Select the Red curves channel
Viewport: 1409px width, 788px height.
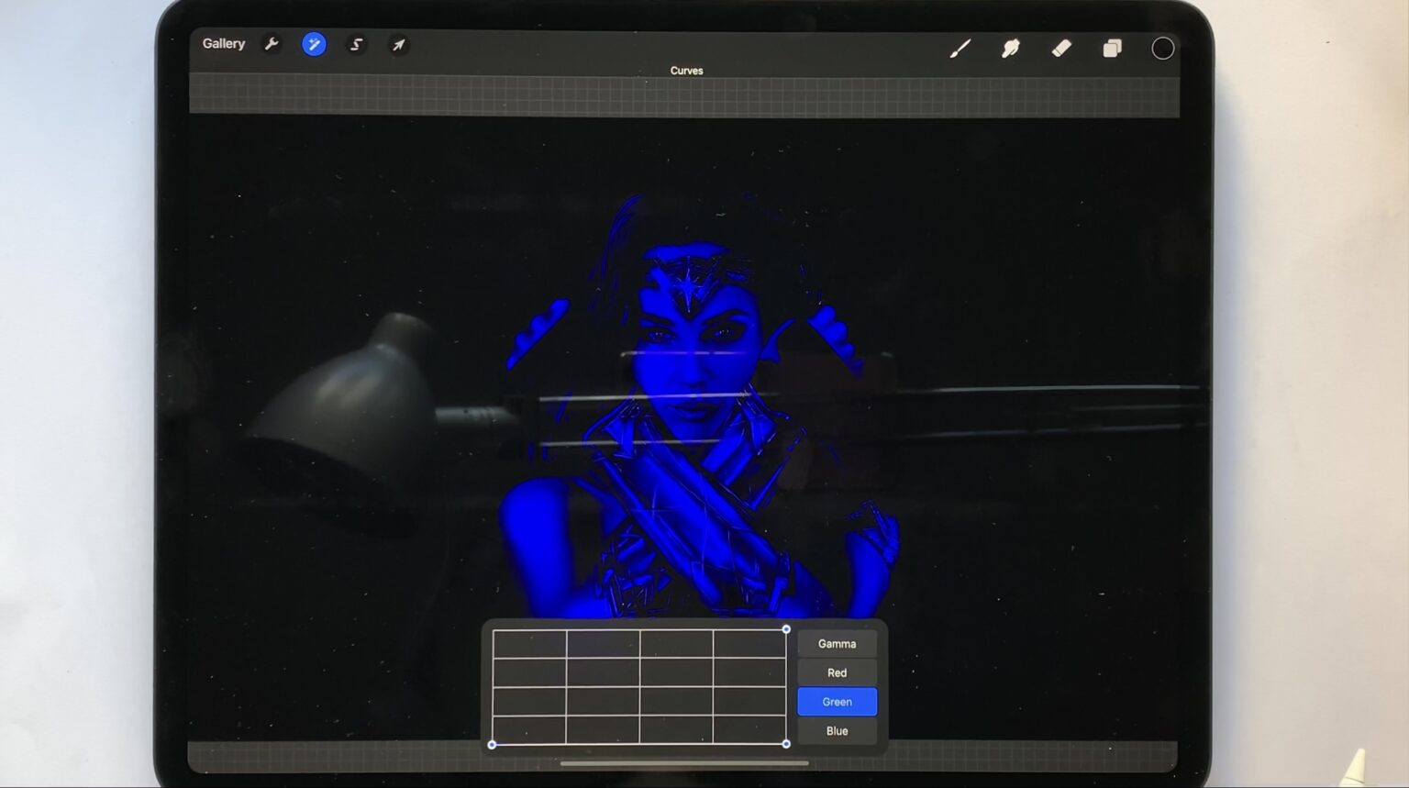(837, 672)
